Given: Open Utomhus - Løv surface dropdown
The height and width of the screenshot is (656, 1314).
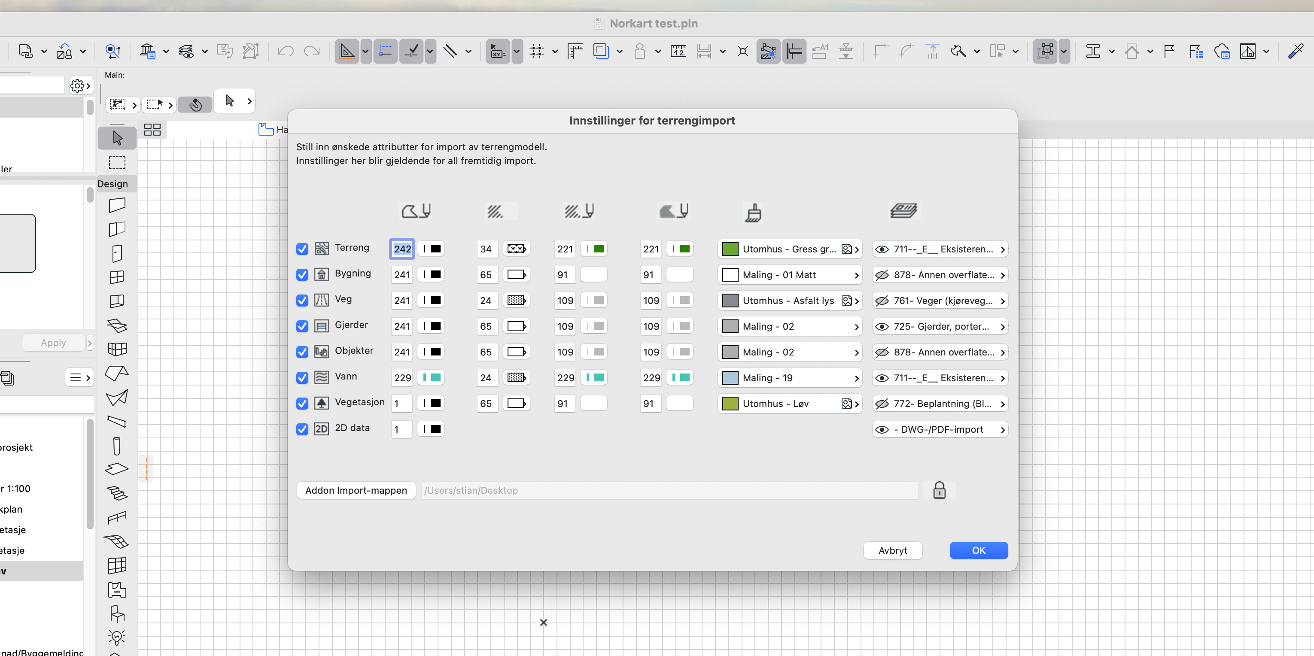Looking at the screenshot, I should point(790,404).
